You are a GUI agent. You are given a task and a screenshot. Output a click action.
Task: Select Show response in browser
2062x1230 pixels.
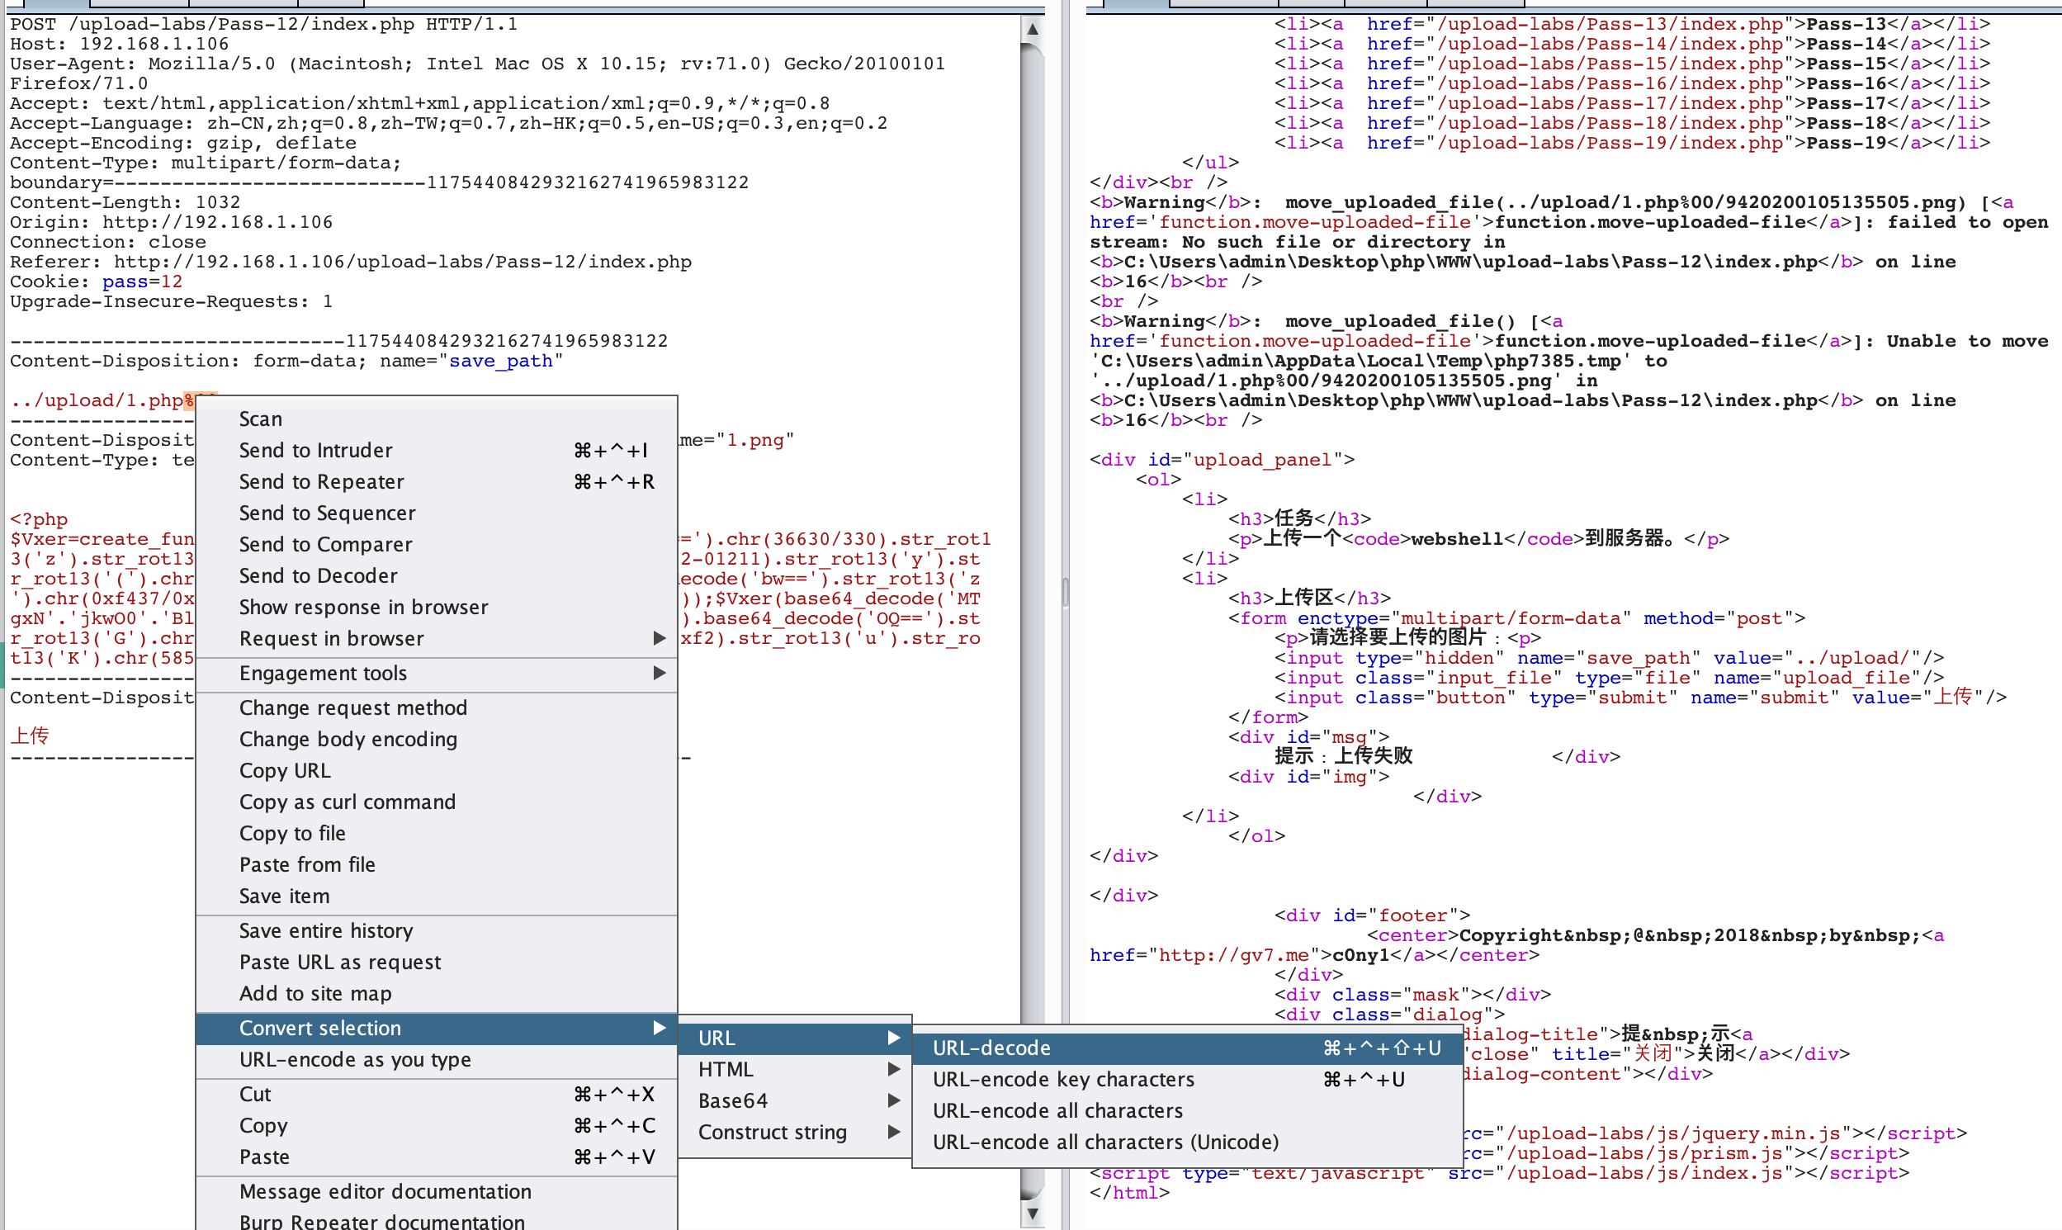point(437,608)
